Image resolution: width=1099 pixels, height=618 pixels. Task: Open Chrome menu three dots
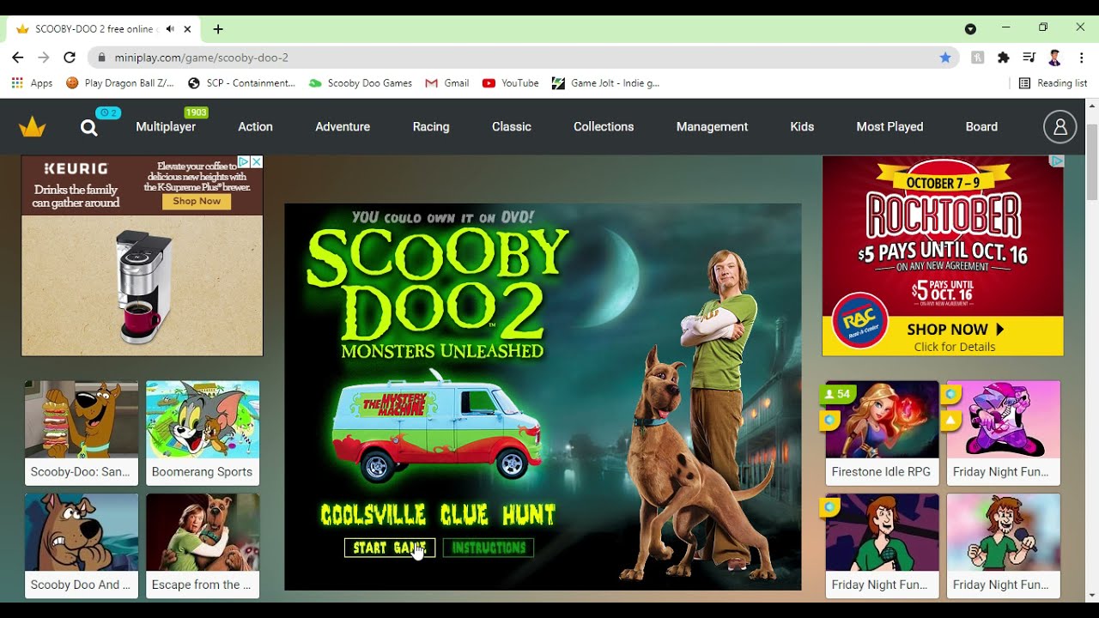click(x=1082, y=58)
